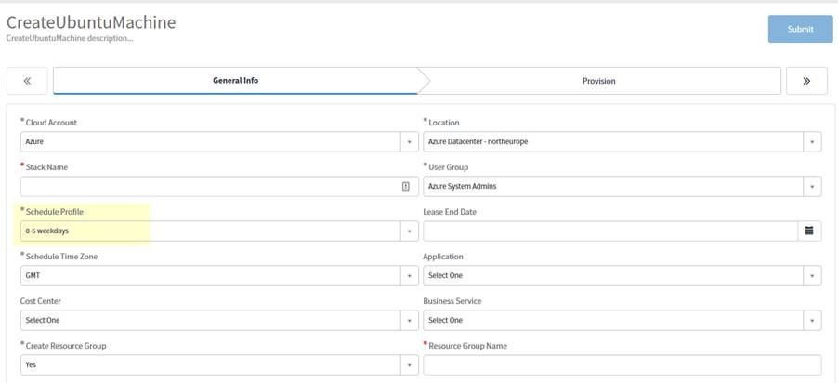Open the Cost Center dropdown
This screenshot has width=838, height=383.
pos(409,320)
